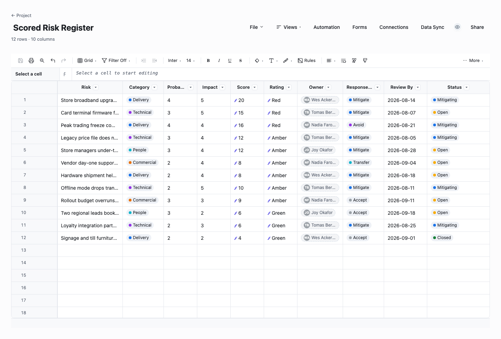Click the zoom out magnifier icon
501x339 pixels.
[42, 61]
